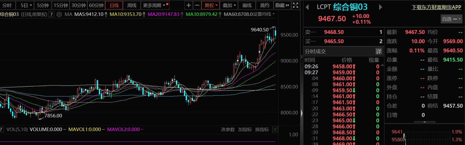Toggle the 简约 simple view mode
This screenshot has height=145, width=465.
265,5
